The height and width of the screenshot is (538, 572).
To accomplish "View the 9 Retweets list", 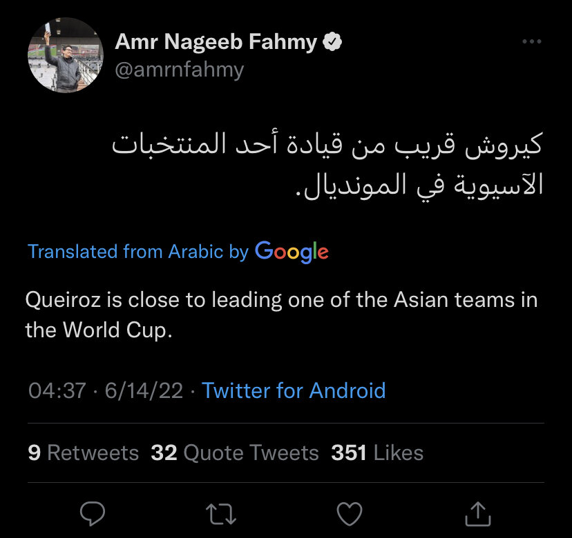I will 84,453.
